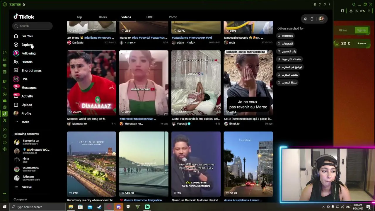Switch to the LIVE results tab
The width and height of the screenshot is (375, 211).
149,17
